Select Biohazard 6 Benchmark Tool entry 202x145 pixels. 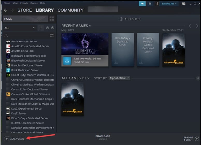[28, 56]
